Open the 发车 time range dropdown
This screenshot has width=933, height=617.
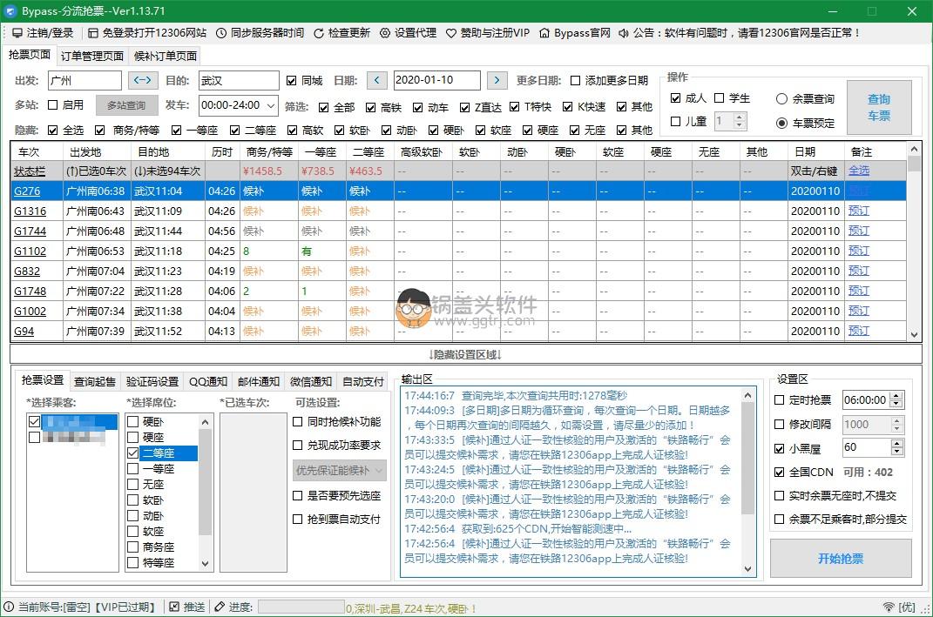[x=271, y=105]
